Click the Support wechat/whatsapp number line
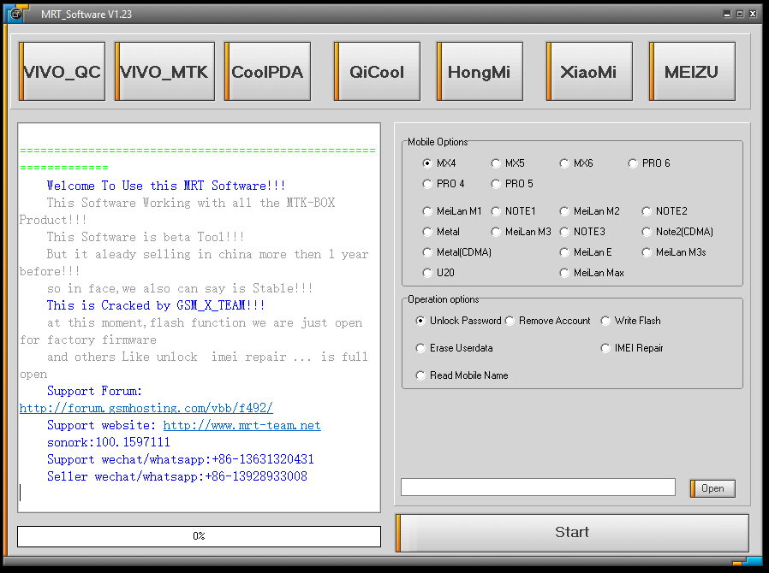Image resolution: width=769 pixels, height=573 pixels. pos(180,459)
